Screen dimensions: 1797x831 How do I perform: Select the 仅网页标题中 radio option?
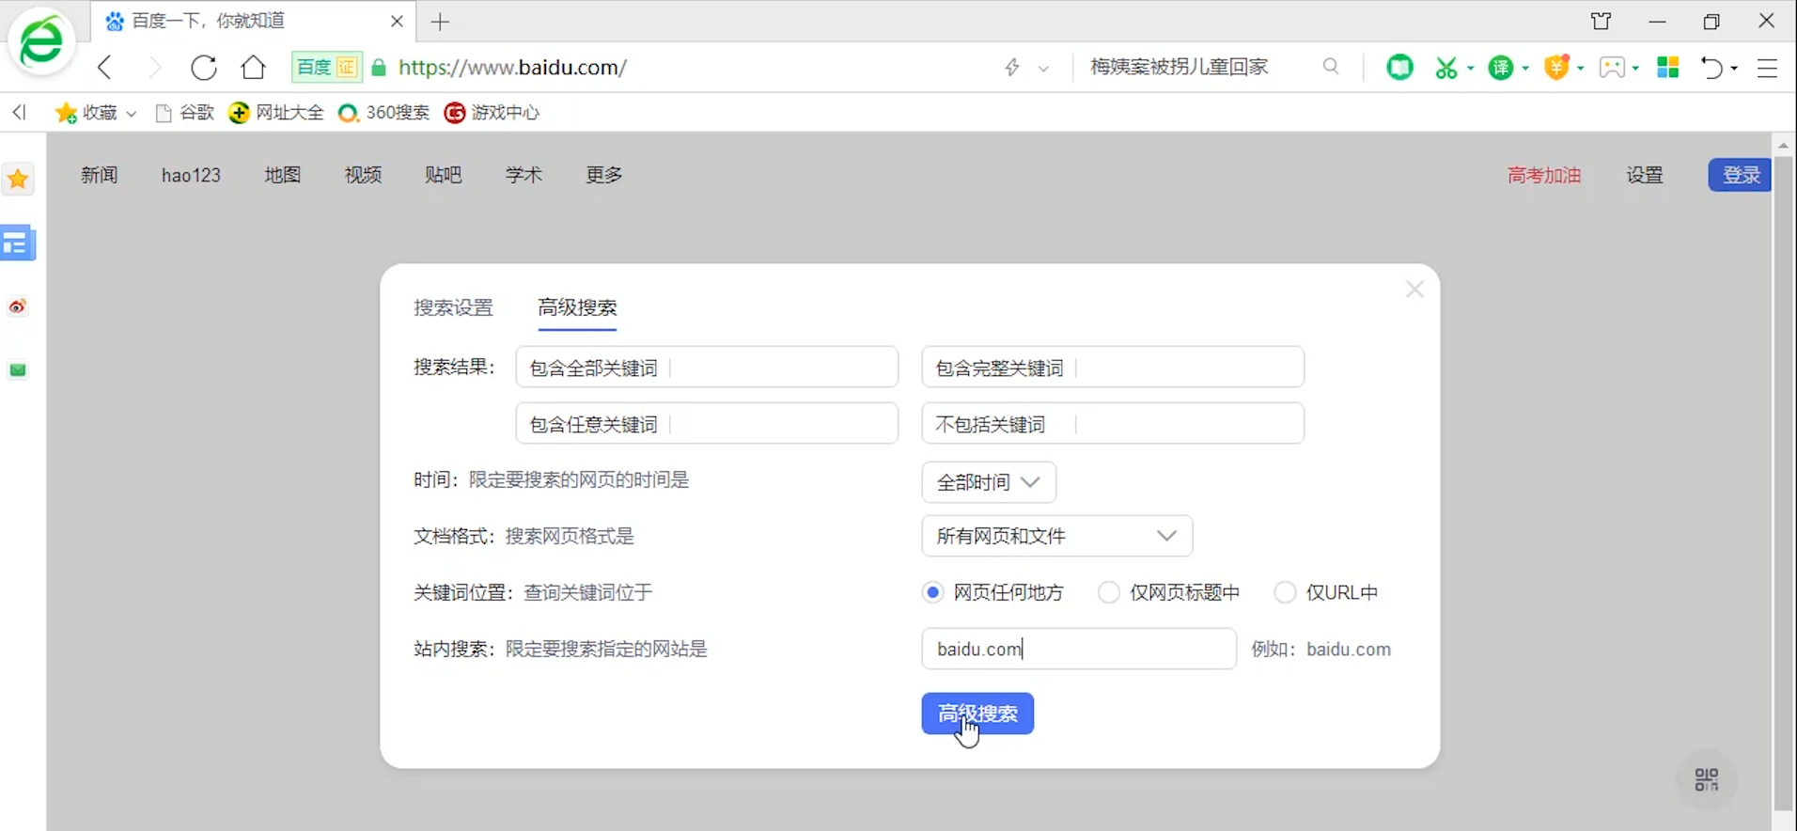(x=1109, y=592)
